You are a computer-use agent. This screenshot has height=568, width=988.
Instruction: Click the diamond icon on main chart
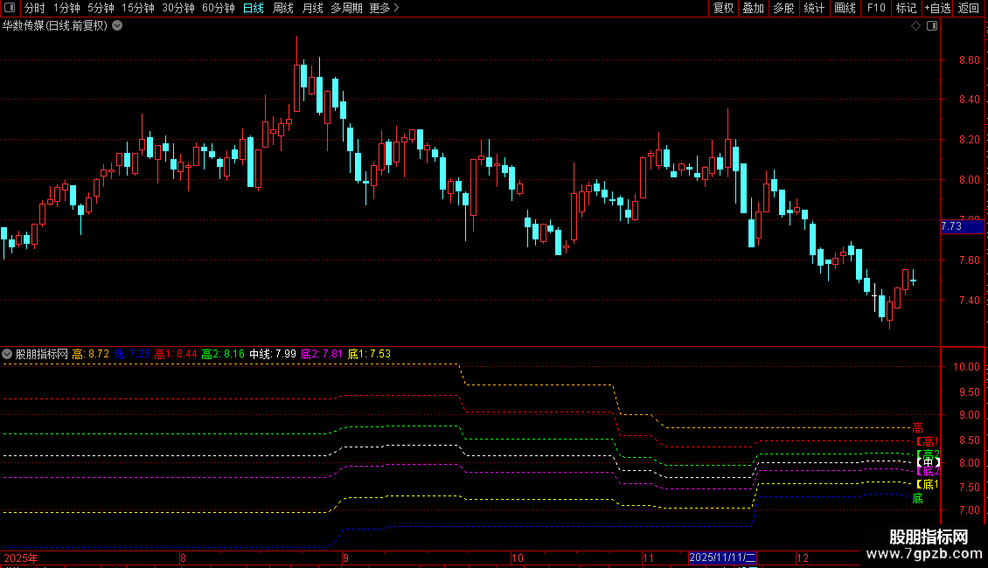coord(916,26)
